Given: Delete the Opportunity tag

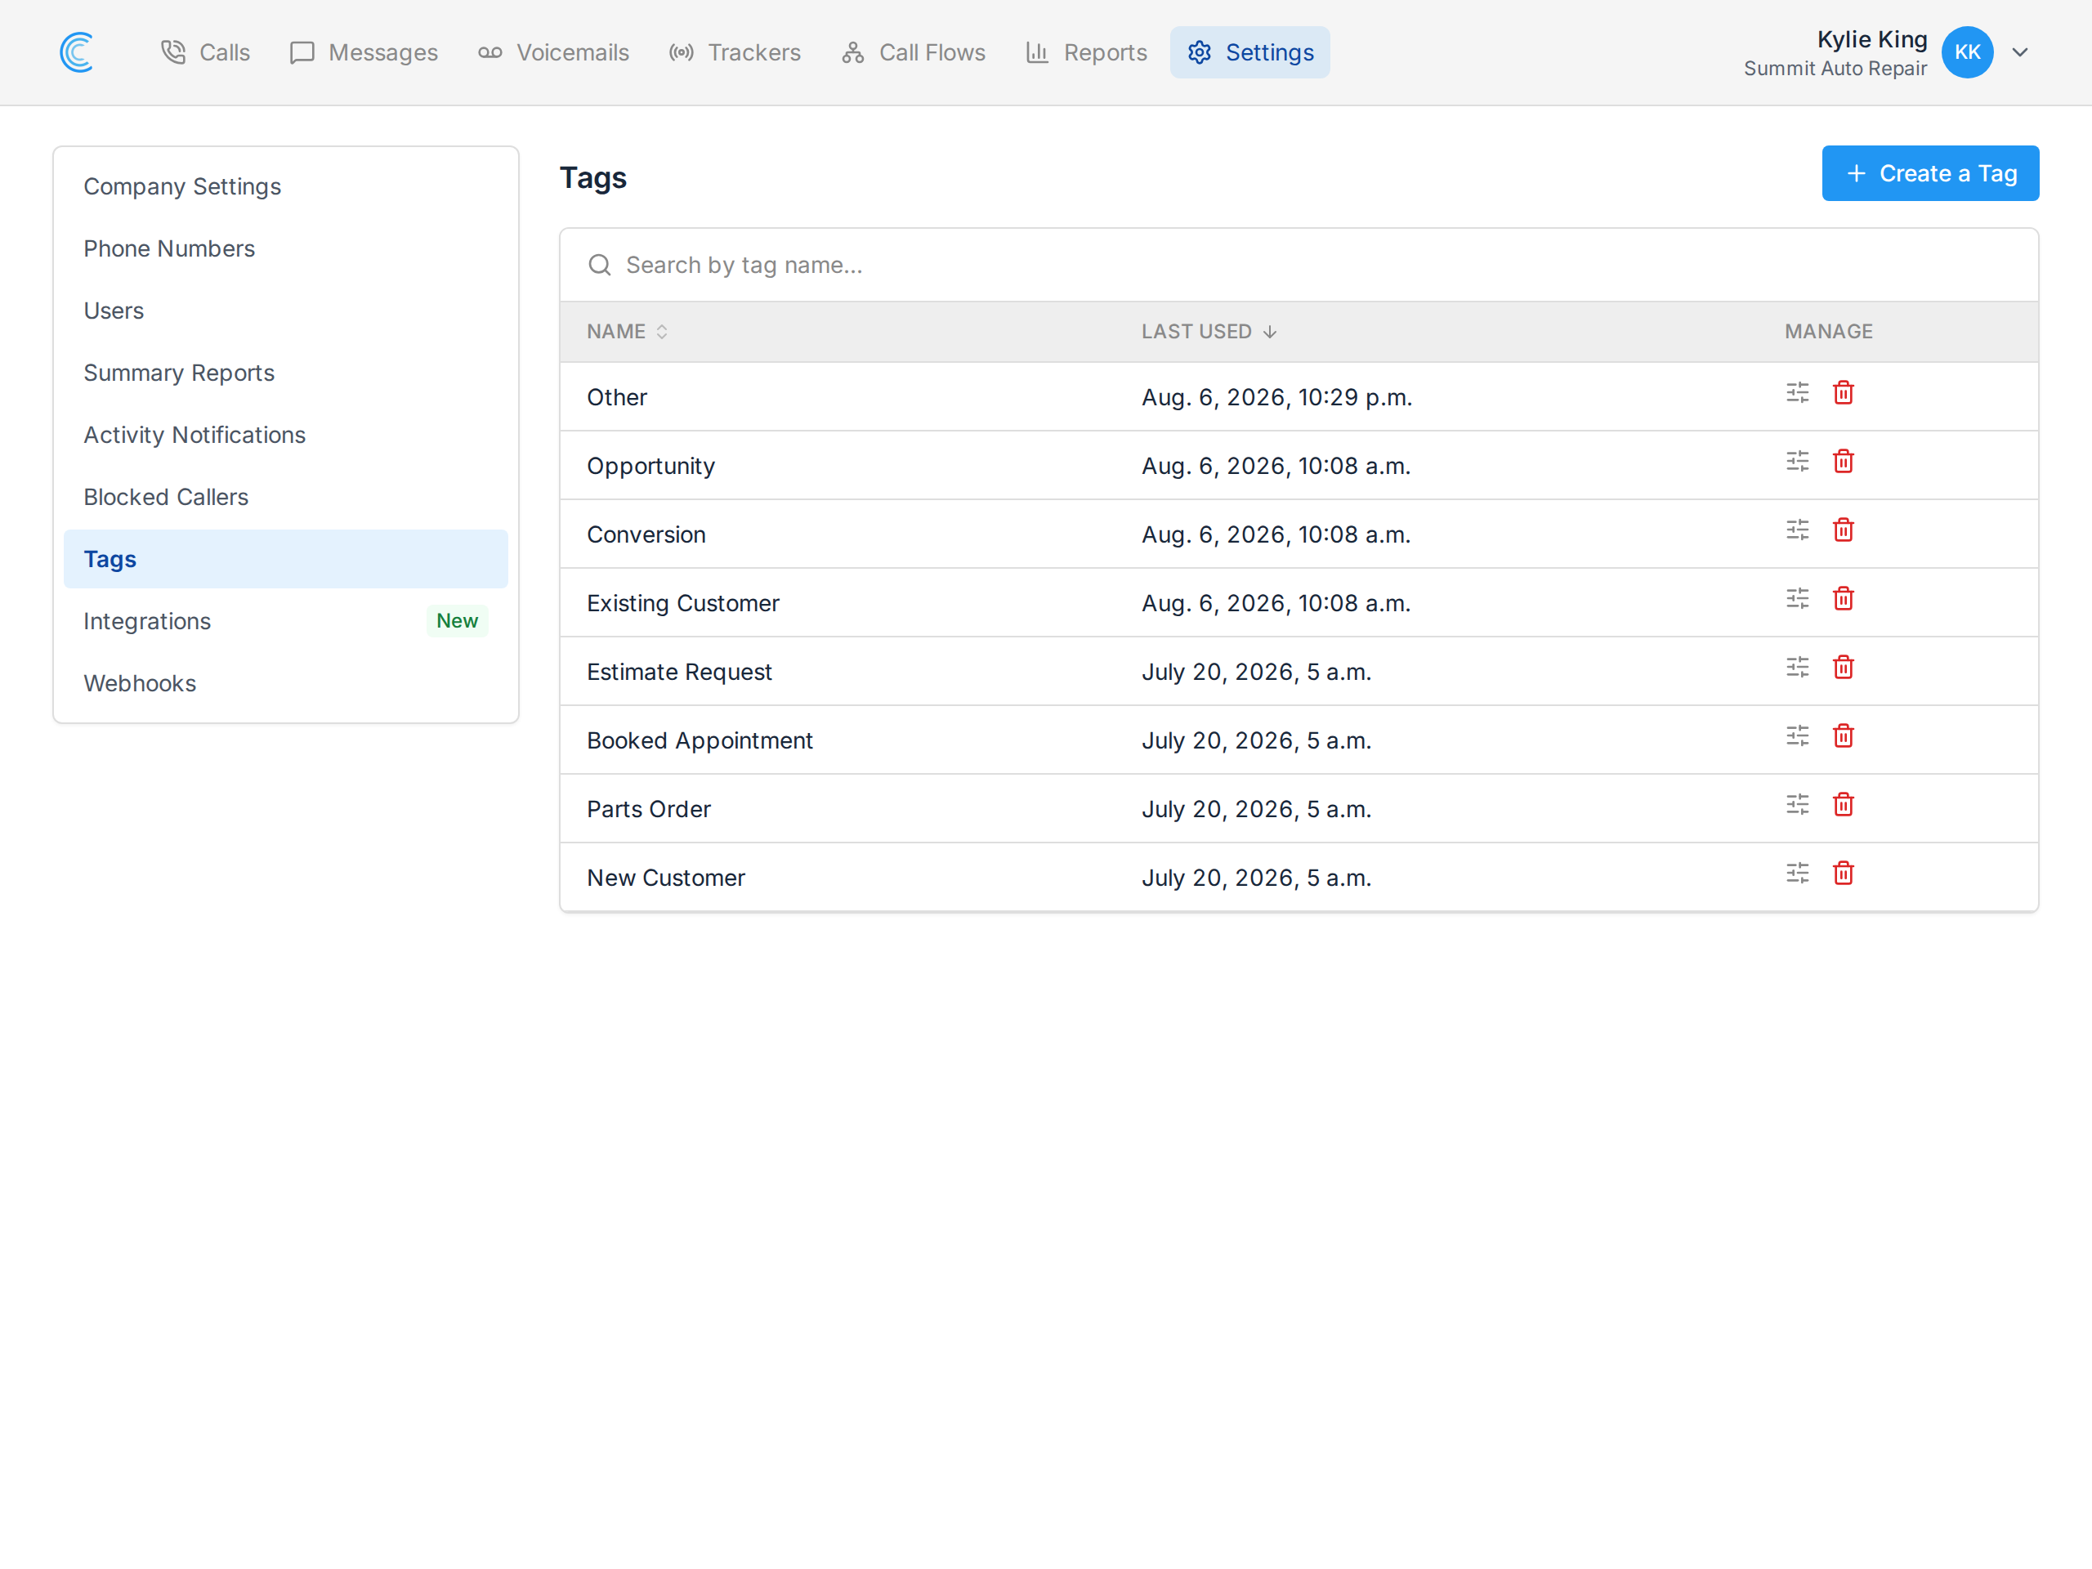Looking at the screenshot, I should [x=1844, y=462].
